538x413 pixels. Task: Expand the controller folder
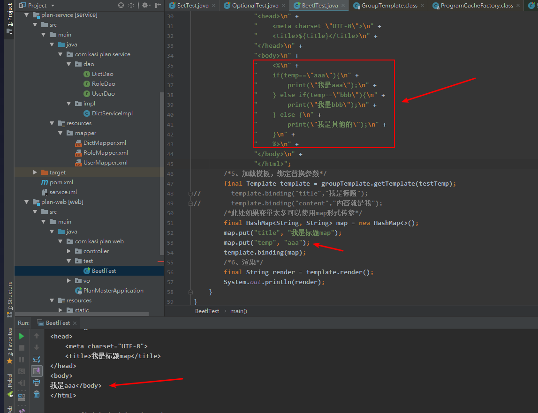68,251
